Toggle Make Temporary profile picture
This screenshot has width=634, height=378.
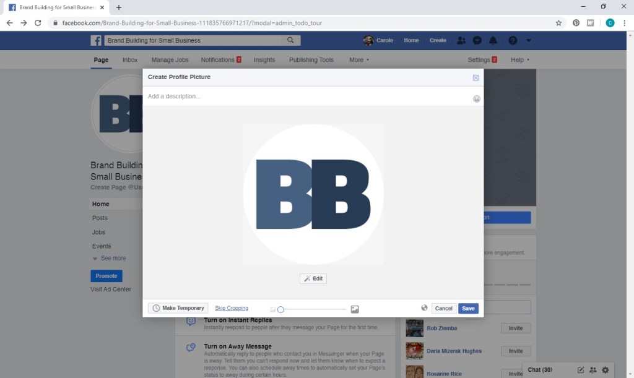tap(178, 308)
